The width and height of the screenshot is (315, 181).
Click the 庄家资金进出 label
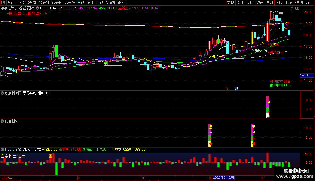(x=13, y=156)
